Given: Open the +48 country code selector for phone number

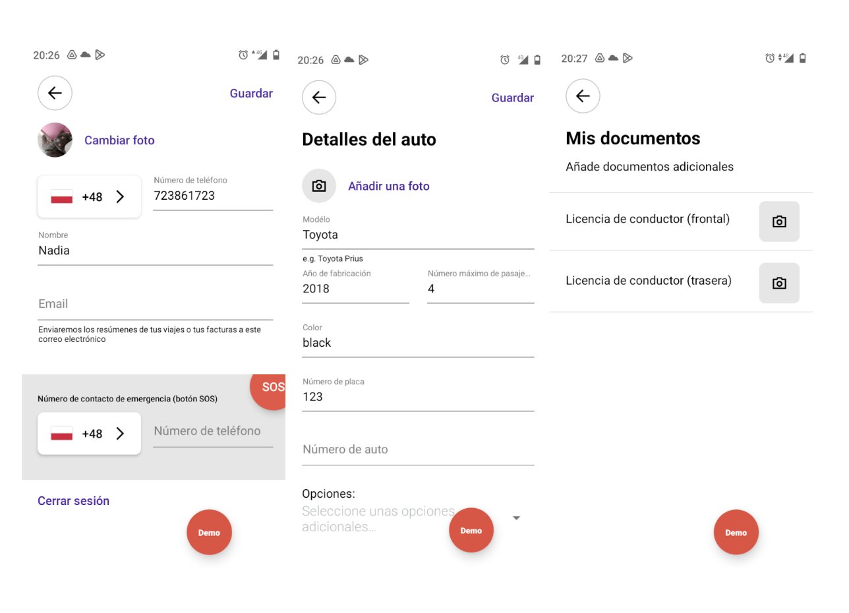Looking at the screenshot, I should pos(90,196).
